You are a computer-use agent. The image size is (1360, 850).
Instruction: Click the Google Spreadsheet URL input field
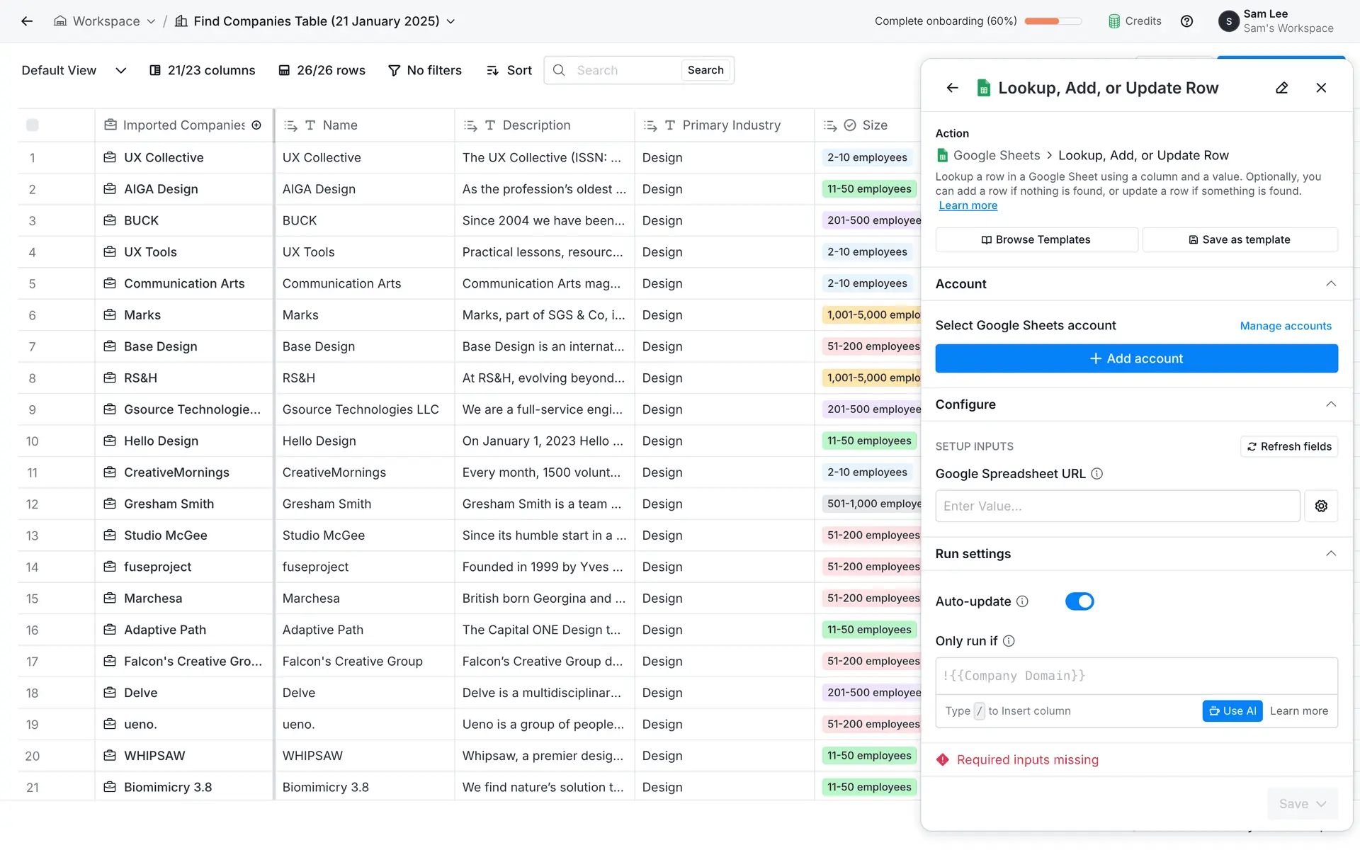pyautogui.click(x=1117, y=506)
